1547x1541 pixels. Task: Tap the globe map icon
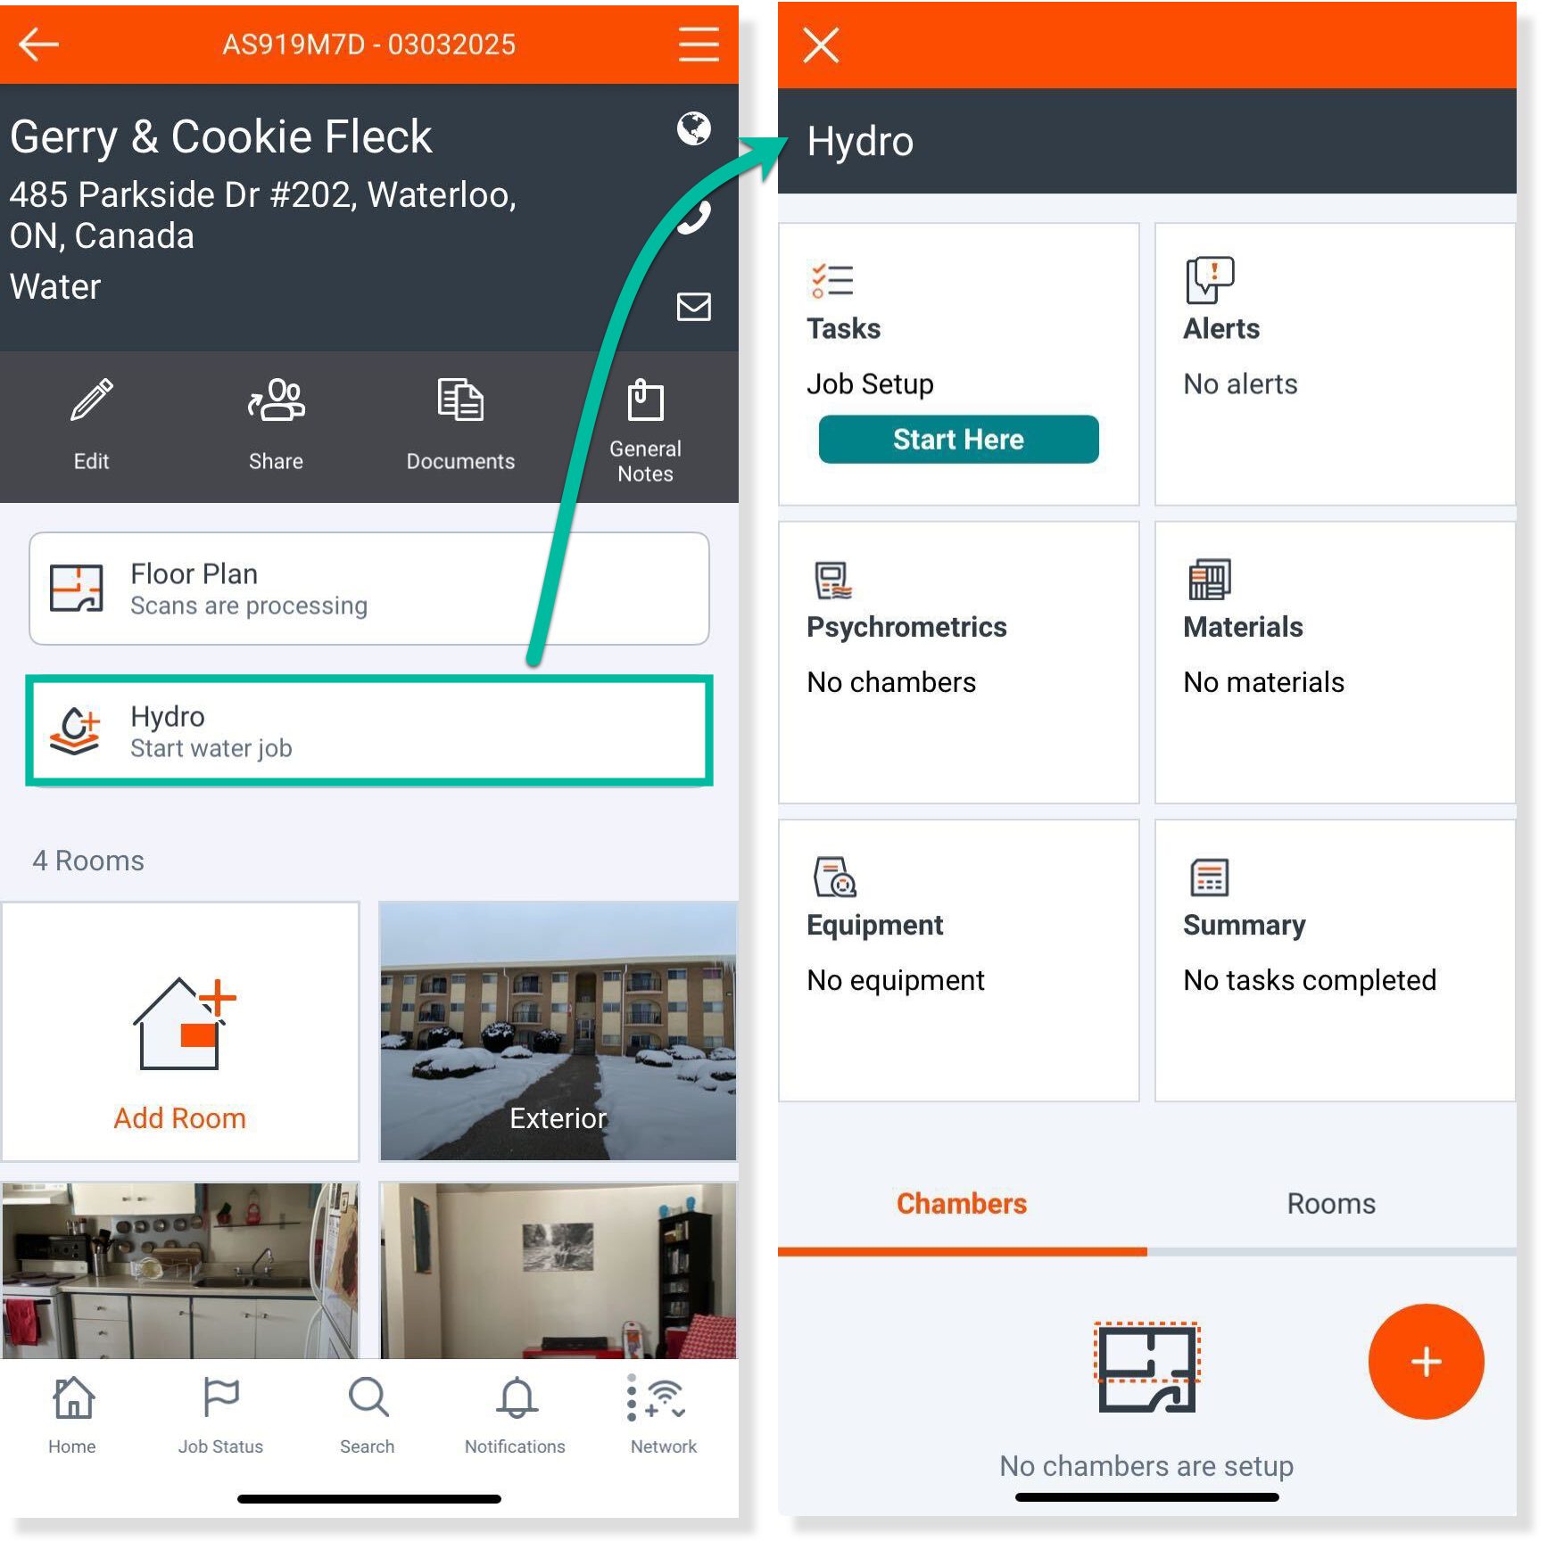[x=693, y=129]
